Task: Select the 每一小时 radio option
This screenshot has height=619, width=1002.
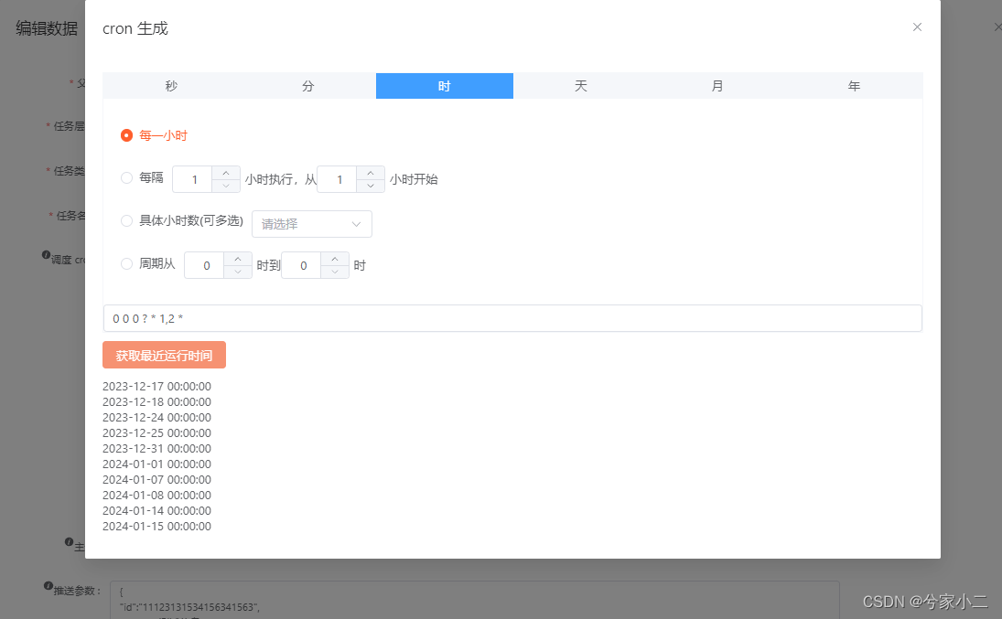Action: click(126, 135)
